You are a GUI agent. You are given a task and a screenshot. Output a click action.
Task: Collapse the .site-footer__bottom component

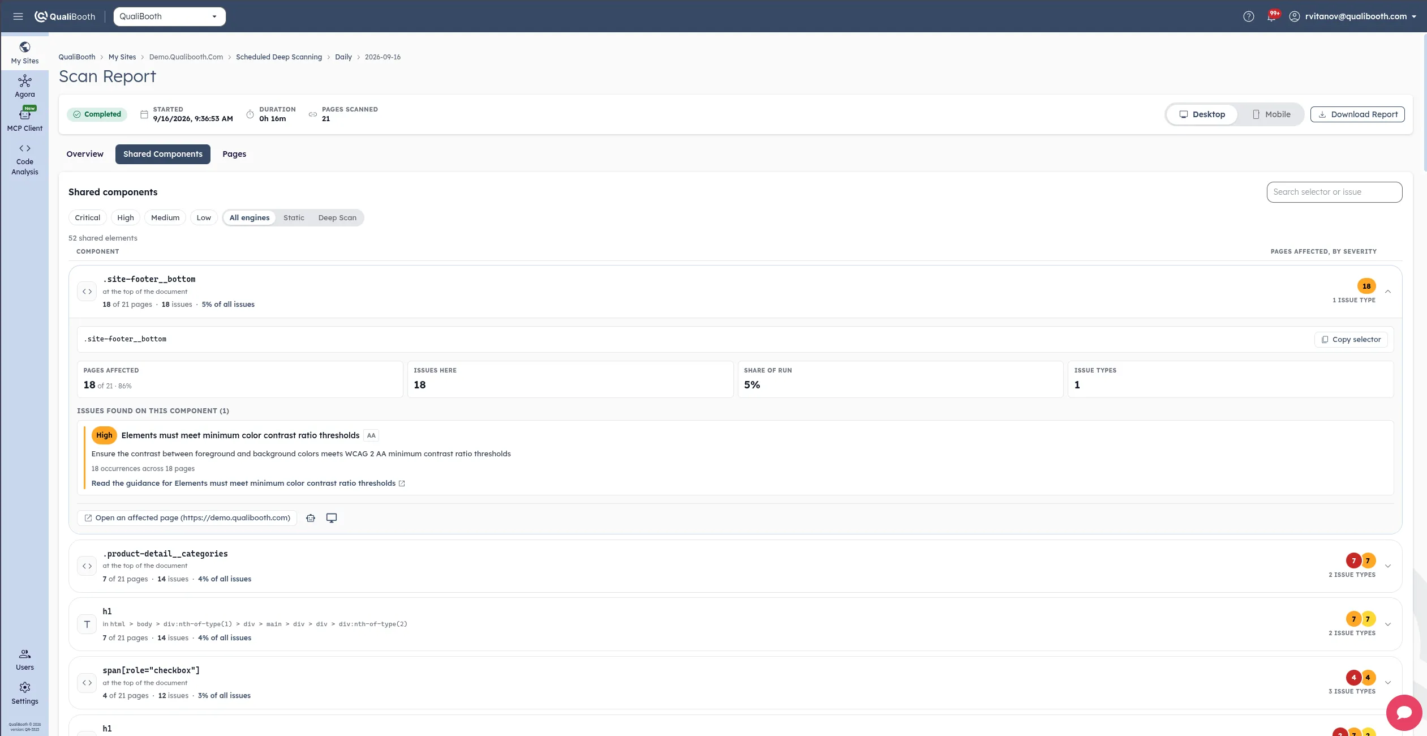1388,292
